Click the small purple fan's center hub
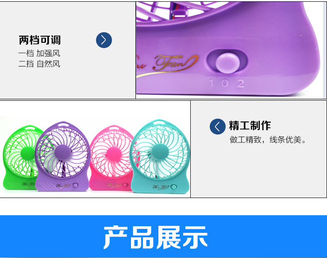This screenshot has width=327, height=258. click(x=62, y=153)
